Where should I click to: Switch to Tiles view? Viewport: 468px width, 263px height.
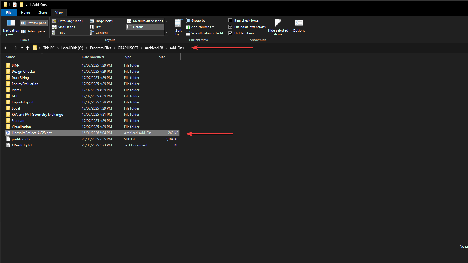[x=61, y=33]
